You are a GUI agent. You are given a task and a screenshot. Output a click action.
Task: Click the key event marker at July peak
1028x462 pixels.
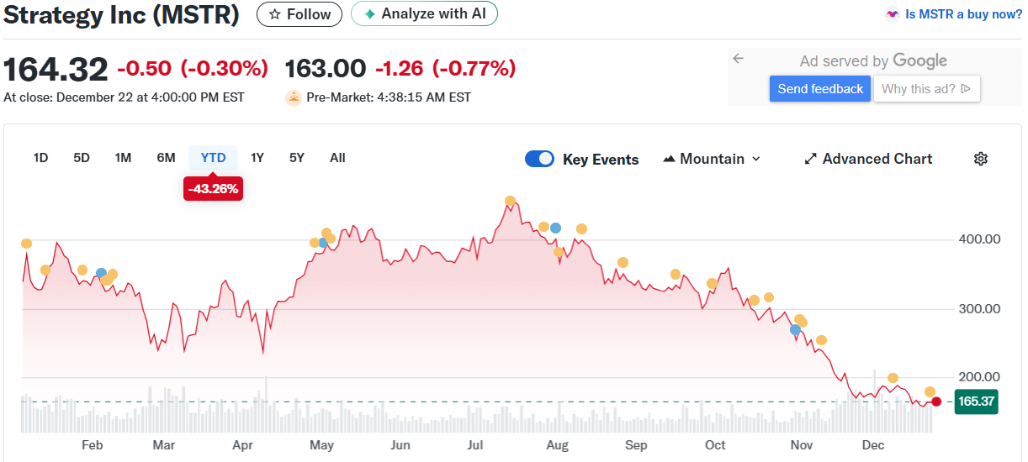point(510,201)
